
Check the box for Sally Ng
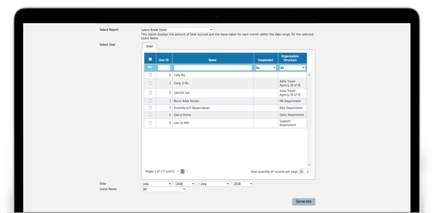(x=150, y=75)
